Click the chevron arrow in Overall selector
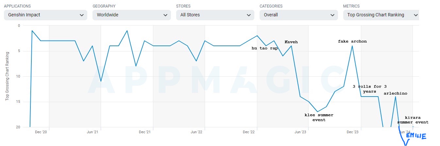The image size is (440, 146). (x=332, y=15)
